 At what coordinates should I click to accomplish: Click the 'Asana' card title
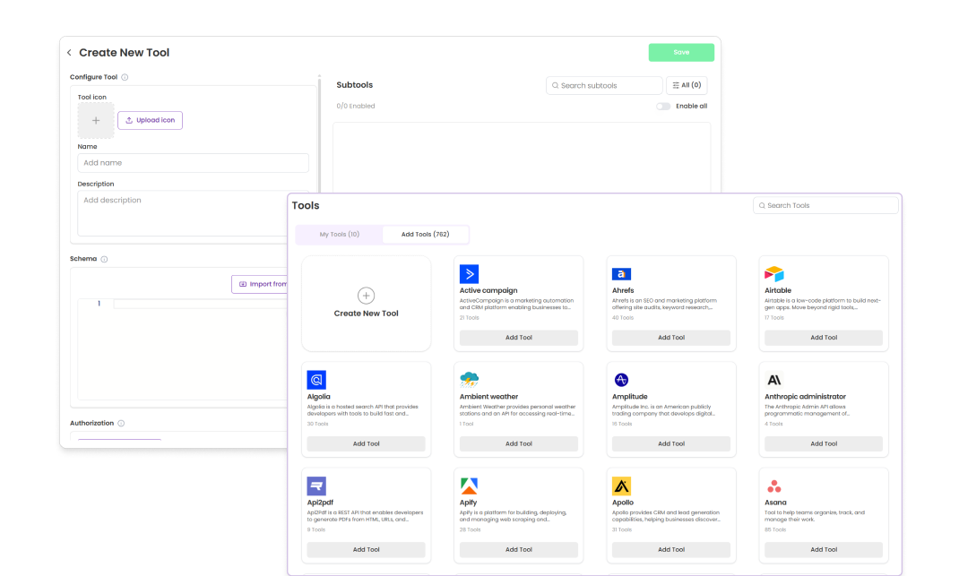(775, 503)
